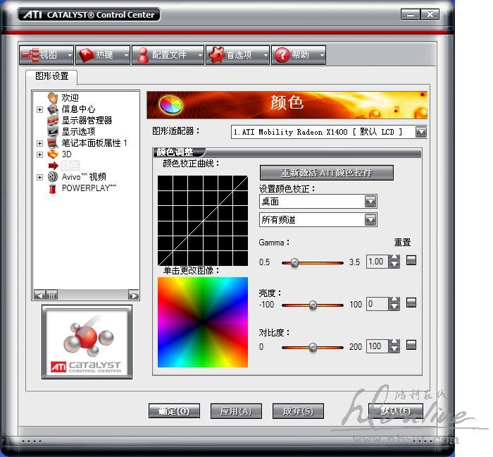Decrease Gamma with spinner down arrow

point(394,264)
